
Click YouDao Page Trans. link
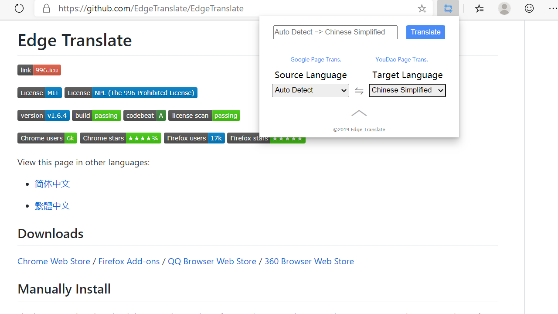pos(401,59)
